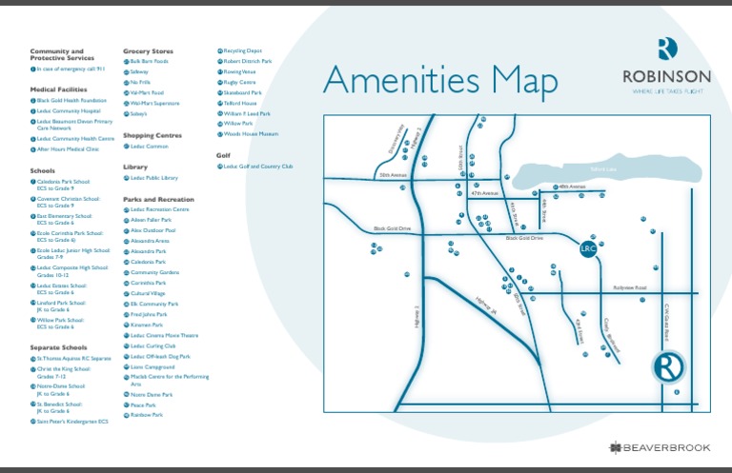
Task: Click the small dot marker below the R marker
Action: [677, 392]
